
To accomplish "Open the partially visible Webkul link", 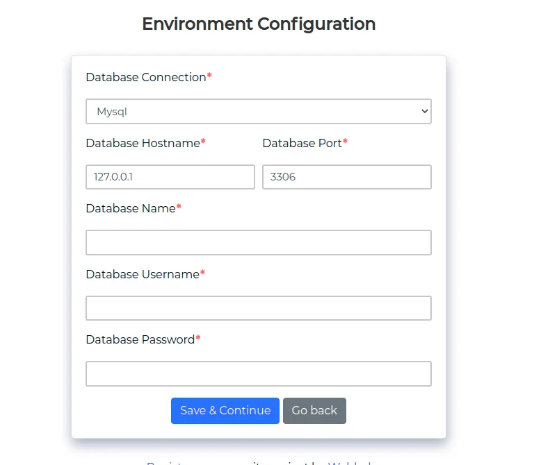I will click(x=350, y=463).
